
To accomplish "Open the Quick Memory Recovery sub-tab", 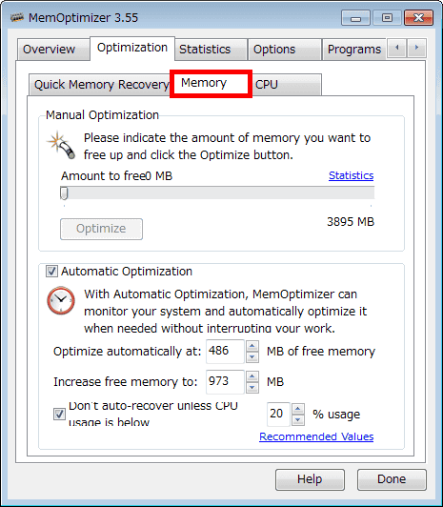I will pos(99,85).
